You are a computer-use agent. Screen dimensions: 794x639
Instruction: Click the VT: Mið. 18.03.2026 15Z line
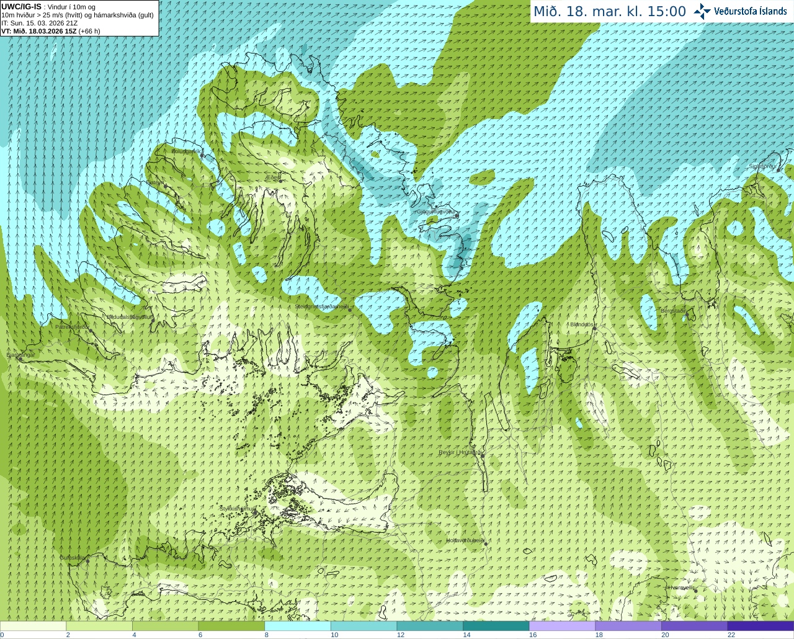(50, 31)
